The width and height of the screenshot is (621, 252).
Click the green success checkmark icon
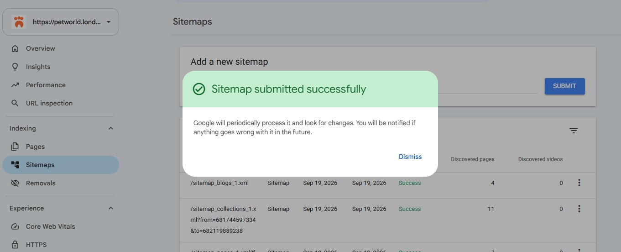(x=199, y=89)
